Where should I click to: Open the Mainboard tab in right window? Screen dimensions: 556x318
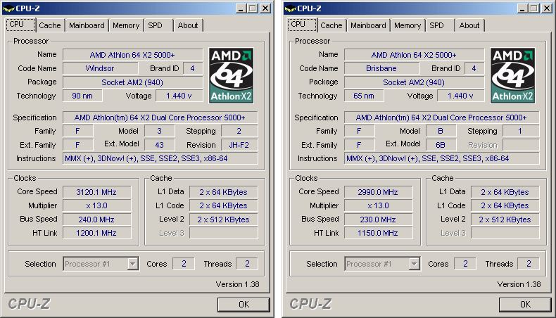click(x=368, y=25)
